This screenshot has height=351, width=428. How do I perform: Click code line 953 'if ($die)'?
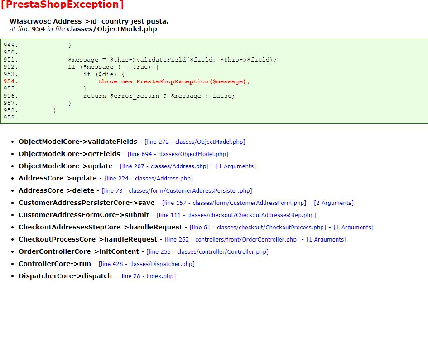coord(104,74)
